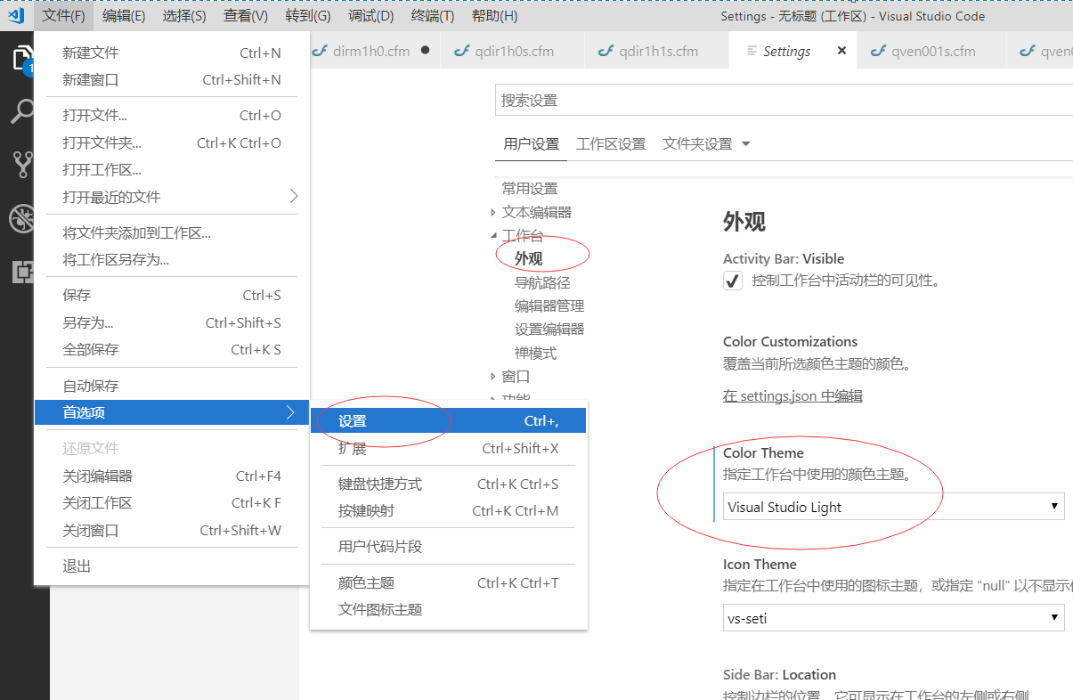The image size is (1073, 700).
Task: Toggle 自动保存 menu entry
Action: 172,386
